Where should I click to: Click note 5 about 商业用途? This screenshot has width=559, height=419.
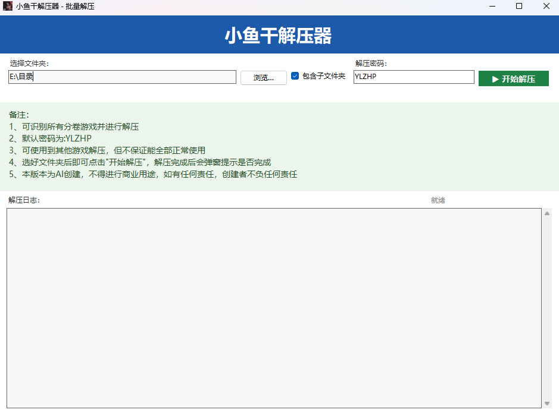pos(153,175)
